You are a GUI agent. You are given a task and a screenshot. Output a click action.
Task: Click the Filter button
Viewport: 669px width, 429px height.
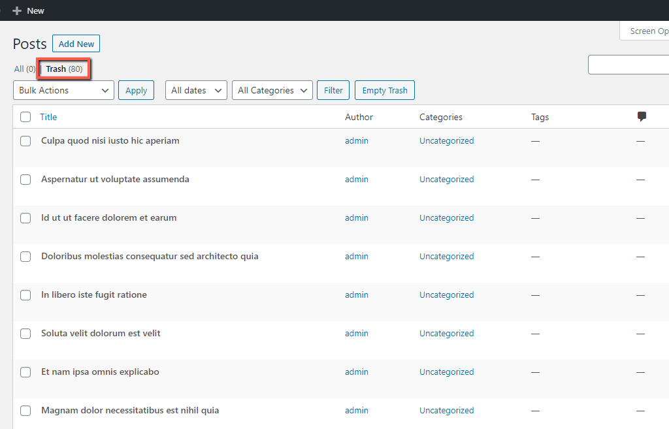click(x=333, y=90)
